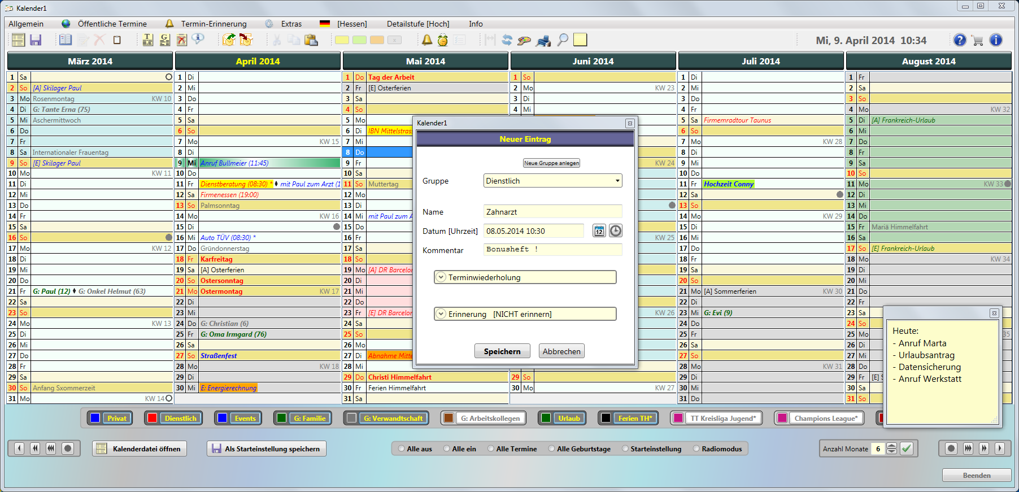Select the 'Radiomodus' radio button

point(696,449)
